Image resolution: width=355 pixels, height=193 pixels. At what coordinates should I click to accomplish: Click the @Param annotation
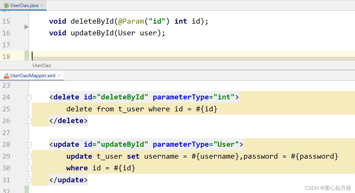[131, 21]
